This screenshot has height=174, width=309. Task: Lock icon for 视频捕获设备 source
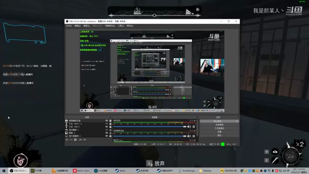tap(110, 121)
